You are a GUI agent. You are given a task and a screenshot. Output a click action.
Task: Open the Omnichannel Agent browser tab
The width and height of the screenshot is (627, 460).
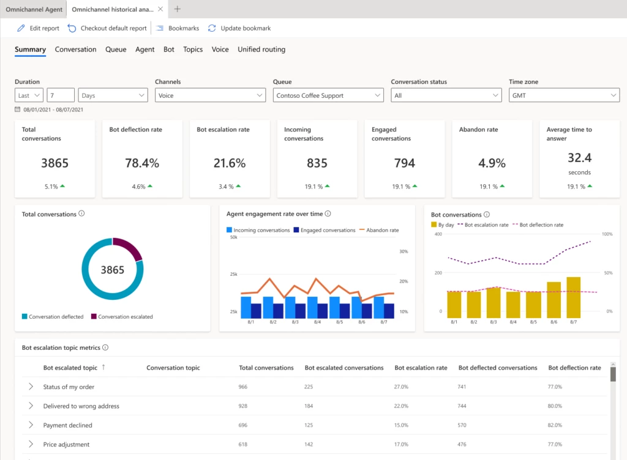(34, 9)
